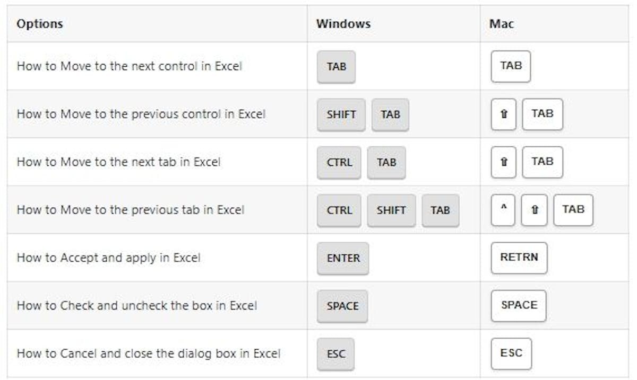Click the Windows SHIFT key in the previous tab row

[391, 210]
